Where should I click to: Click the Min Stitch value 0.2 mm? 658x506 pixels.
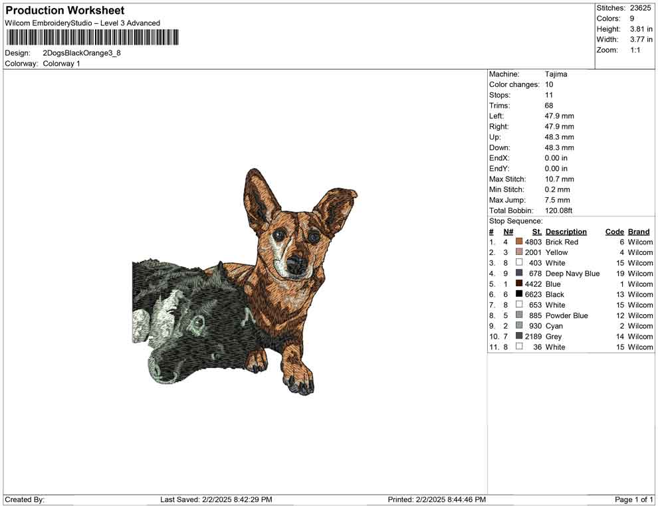point(557,189)
